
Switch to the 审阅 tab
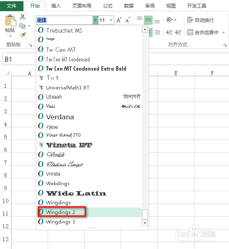click(150, 6)
